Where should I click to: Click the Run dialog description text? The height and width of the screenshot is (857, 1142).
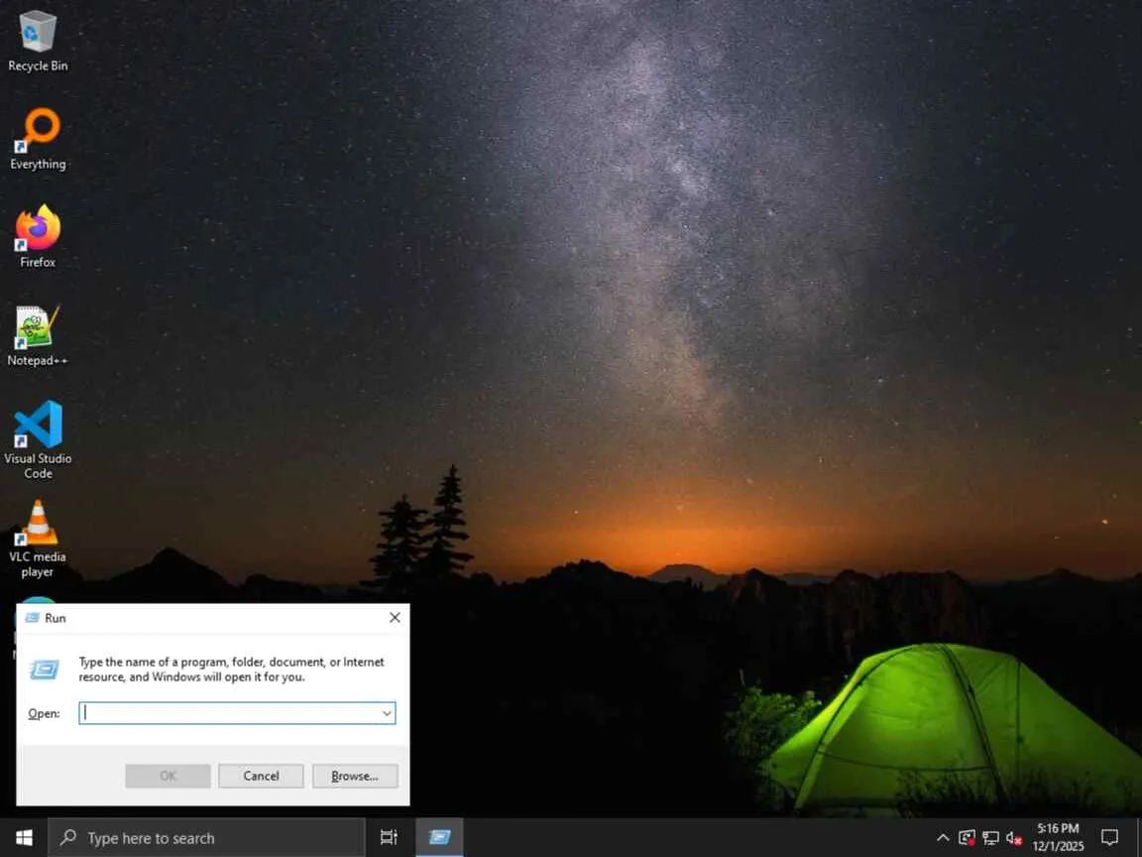(232, 669)
